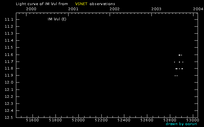The height and width of the screenshot is (127, 204).
Task: Click the 12.0 magnitude axis label
Action: (x=9, y=83)
